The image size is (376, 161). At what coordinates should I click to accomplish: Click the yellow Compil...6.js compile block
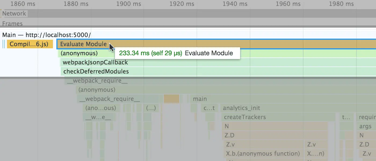30,44
